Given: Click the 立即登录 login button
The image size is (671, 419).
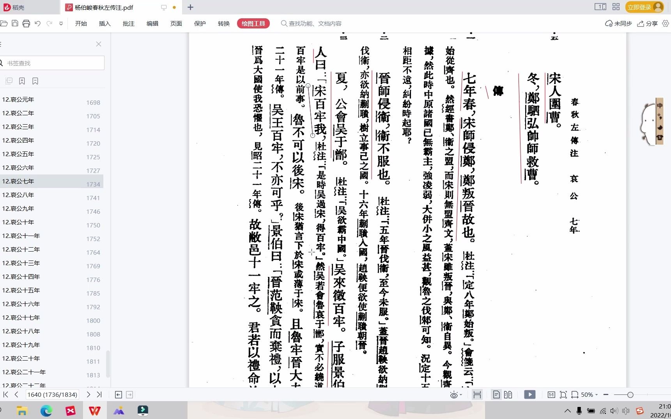Looking at the screenshot, I should (x=644, y=7).
